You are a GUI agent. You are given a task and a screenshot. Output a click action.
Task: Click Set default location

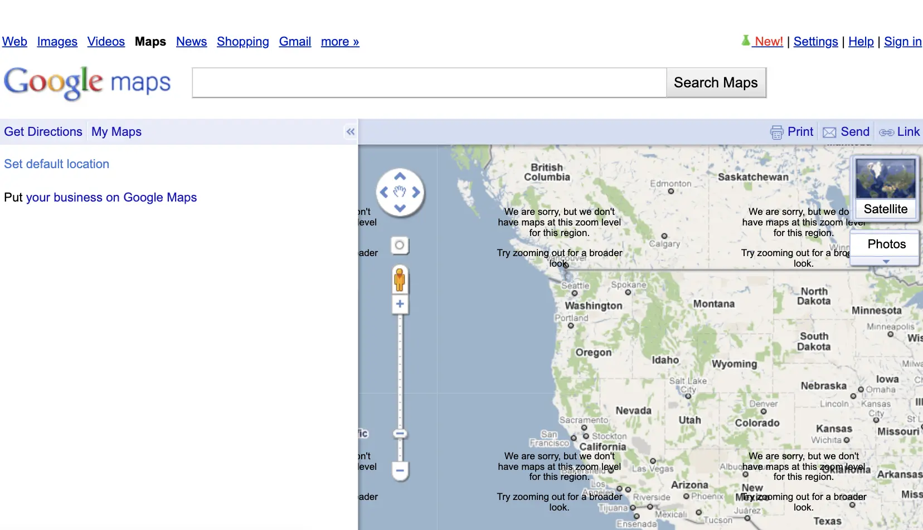pyautogui.click(x=57, y=164)
